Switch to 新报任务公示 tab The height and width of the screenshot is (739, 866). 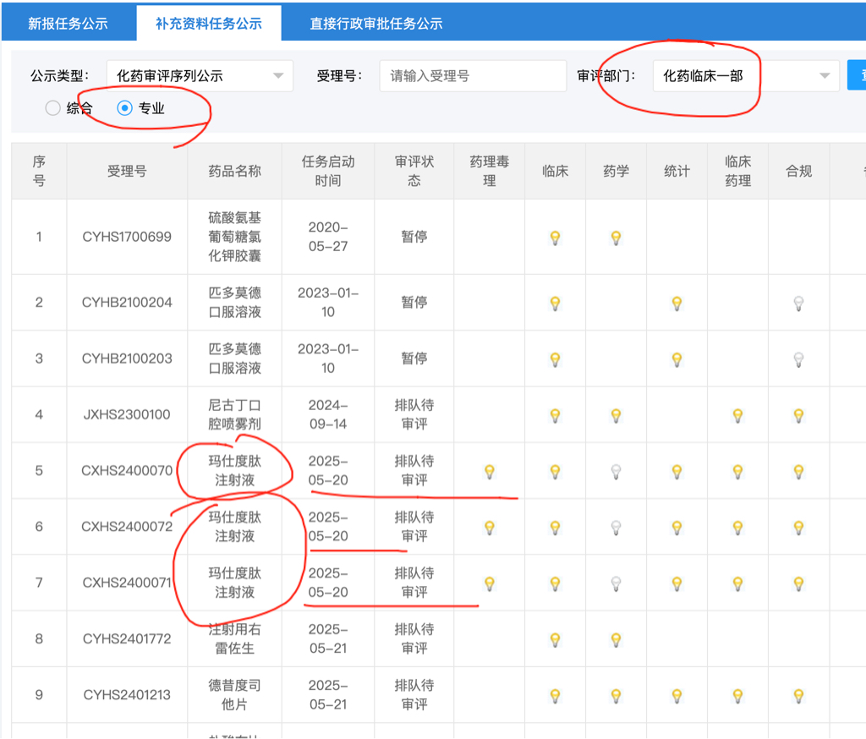(68, 24)
